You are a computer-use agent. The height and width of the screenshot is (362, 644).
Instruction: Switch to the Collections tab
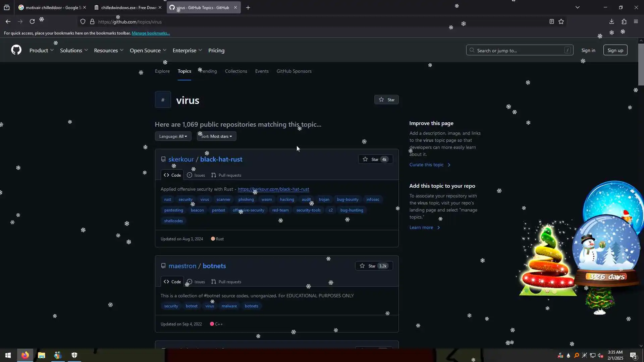pyautogui.click(x=236, y=71)
